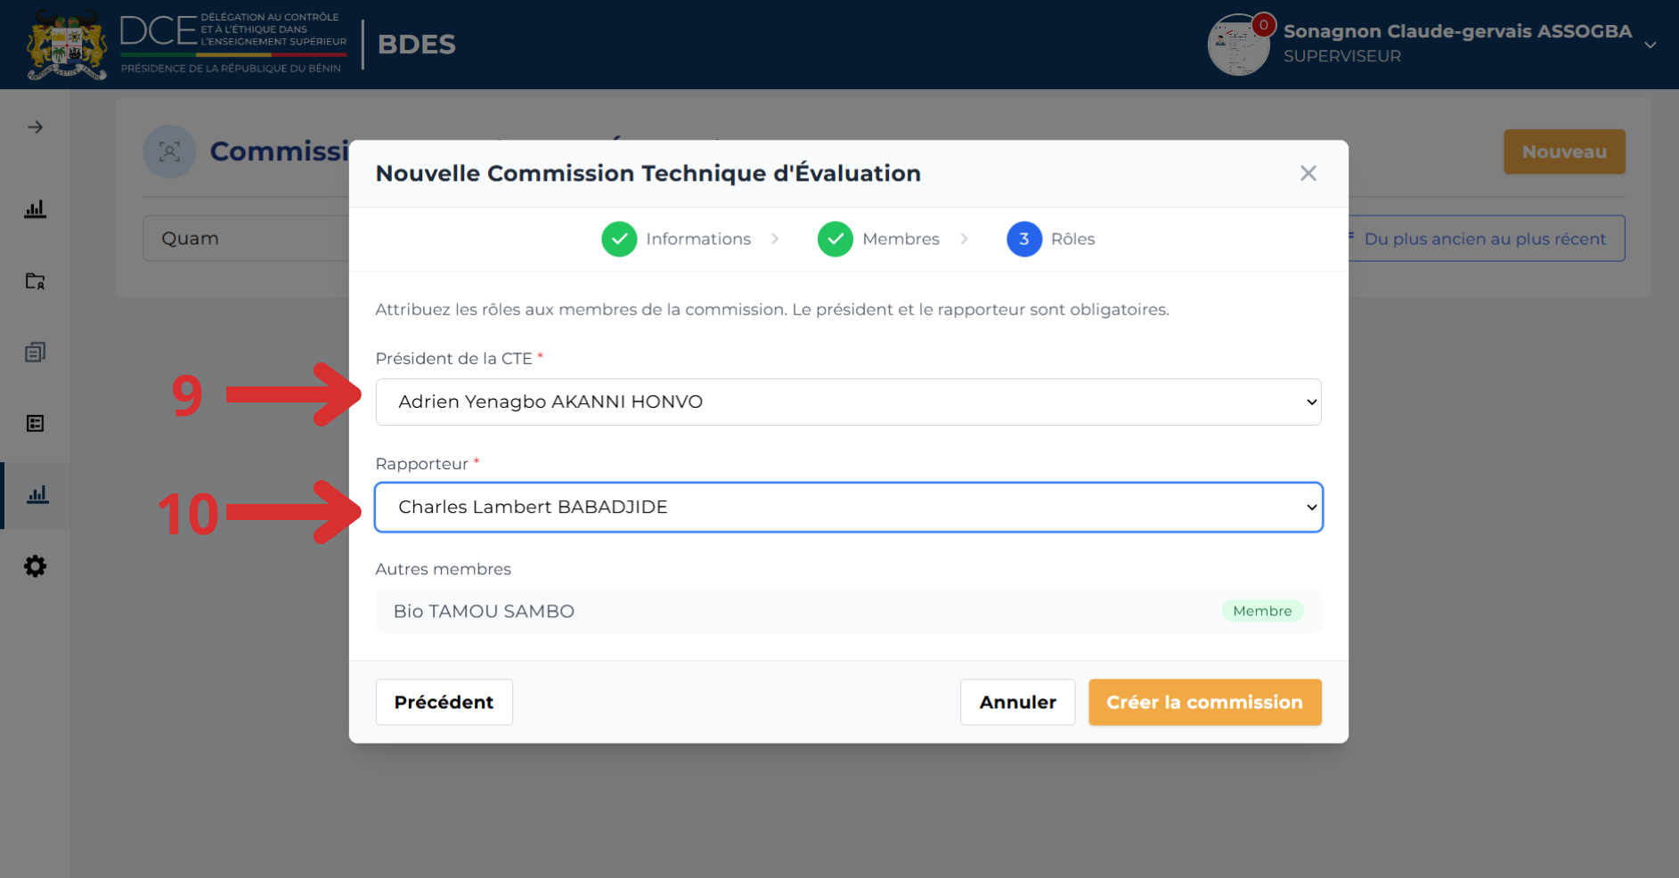Go to the Membres step

(878, 239)
